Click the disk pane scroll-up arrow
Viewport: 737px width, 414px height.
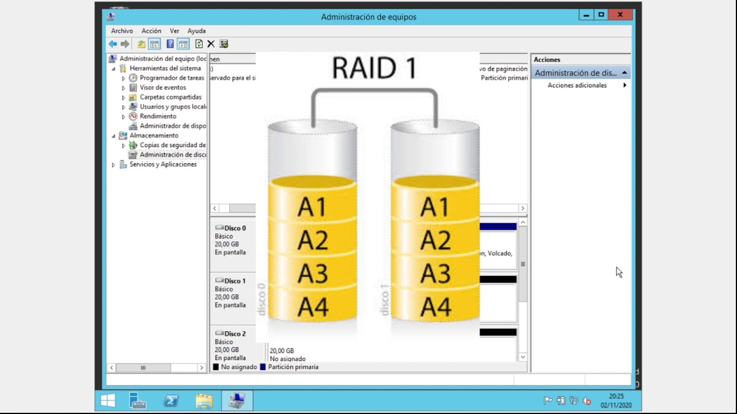(523, 222)
